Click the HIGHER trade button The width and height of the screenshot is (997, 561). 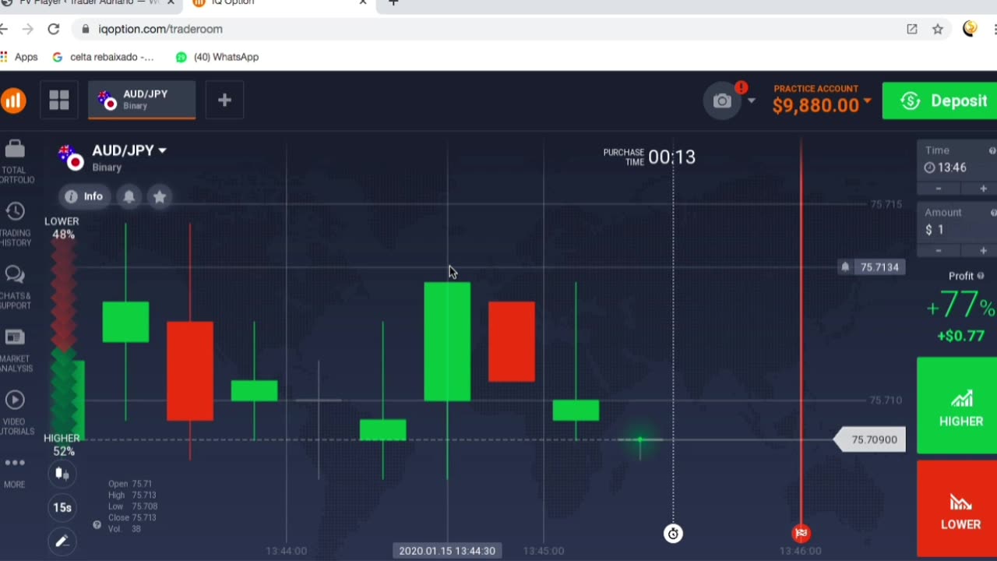(957, 405)
